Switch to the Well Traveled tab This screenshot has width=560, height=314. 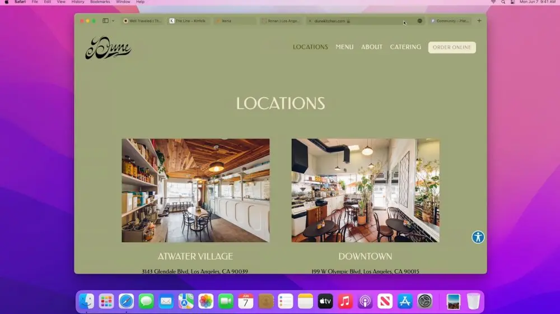click(142, 21)
